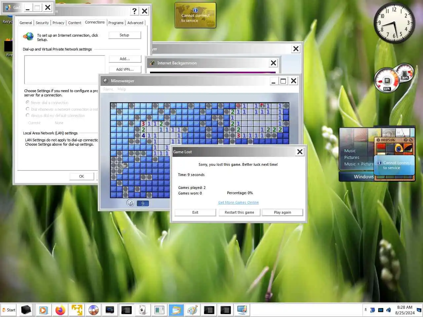Click Games played: 2 text
The height and width of the screenshot is (317, 423).
coord(192,188)
